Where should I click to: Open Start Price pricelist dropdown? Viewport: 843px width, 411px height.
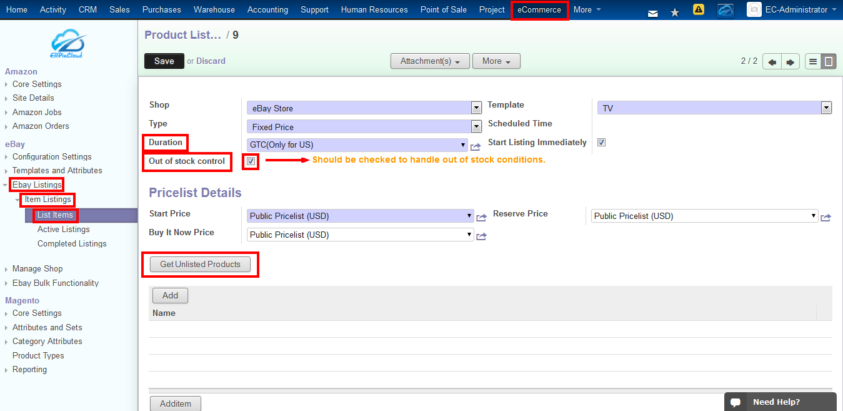pyautogui.click(x=361, y=216)
